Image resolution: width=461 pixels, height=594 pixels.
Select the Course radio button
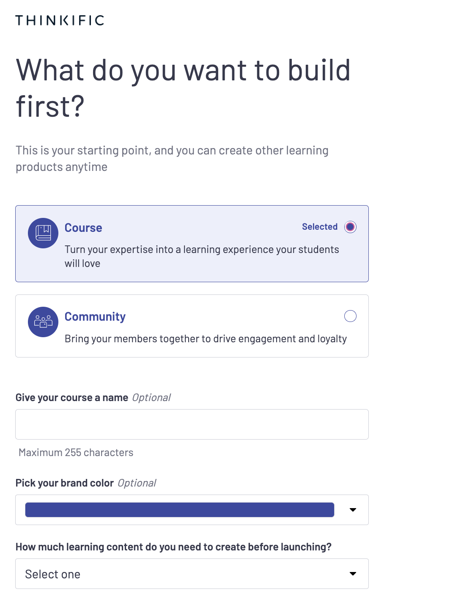[x=350, y=227]
